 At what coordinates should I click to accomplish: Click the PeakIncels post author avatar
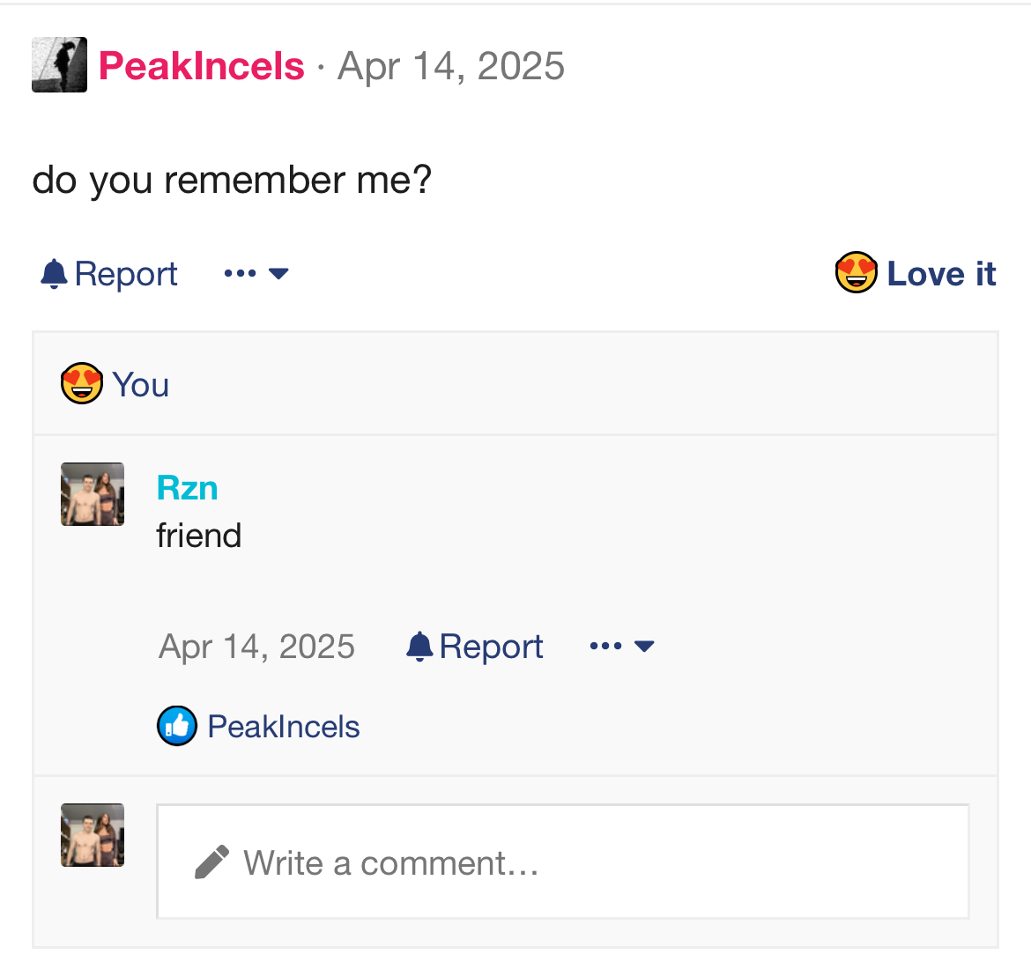click(59, 64)
